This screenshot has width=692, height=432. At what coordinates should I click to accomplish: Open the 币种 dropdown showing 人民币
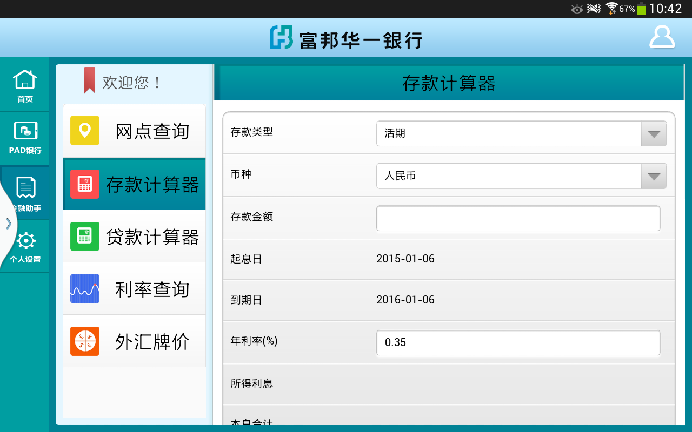[x=521, y=176]
